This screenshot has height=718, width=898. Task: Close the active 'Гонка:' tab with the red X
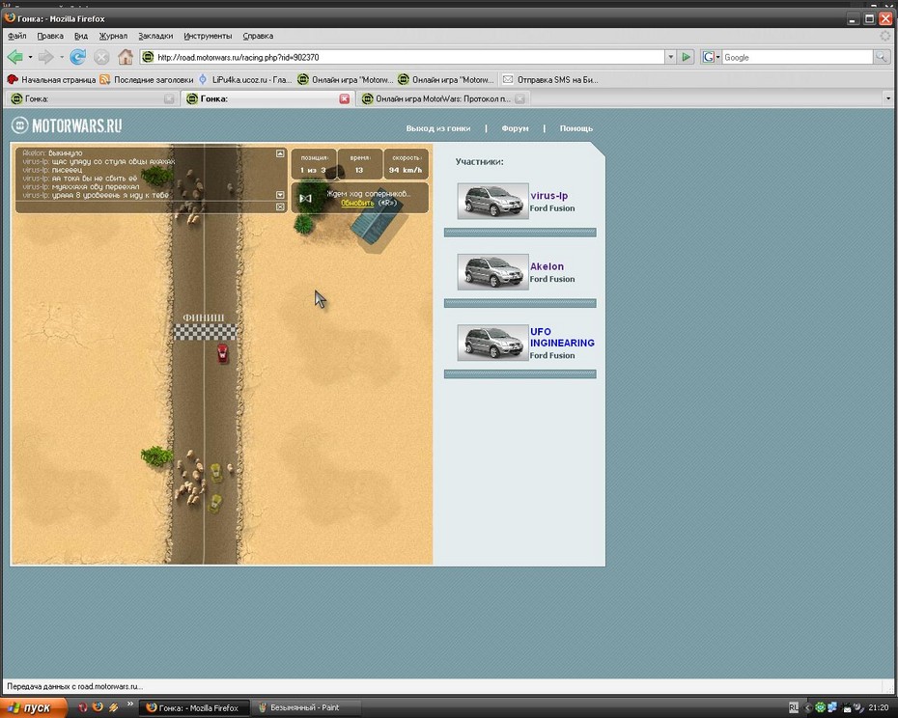pos(344,99)
